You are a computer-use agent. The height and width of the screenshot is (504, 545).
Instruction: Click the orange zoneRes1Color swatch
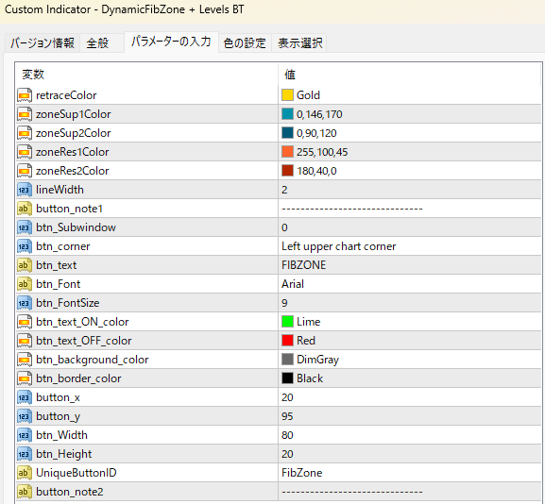(287, 152)
